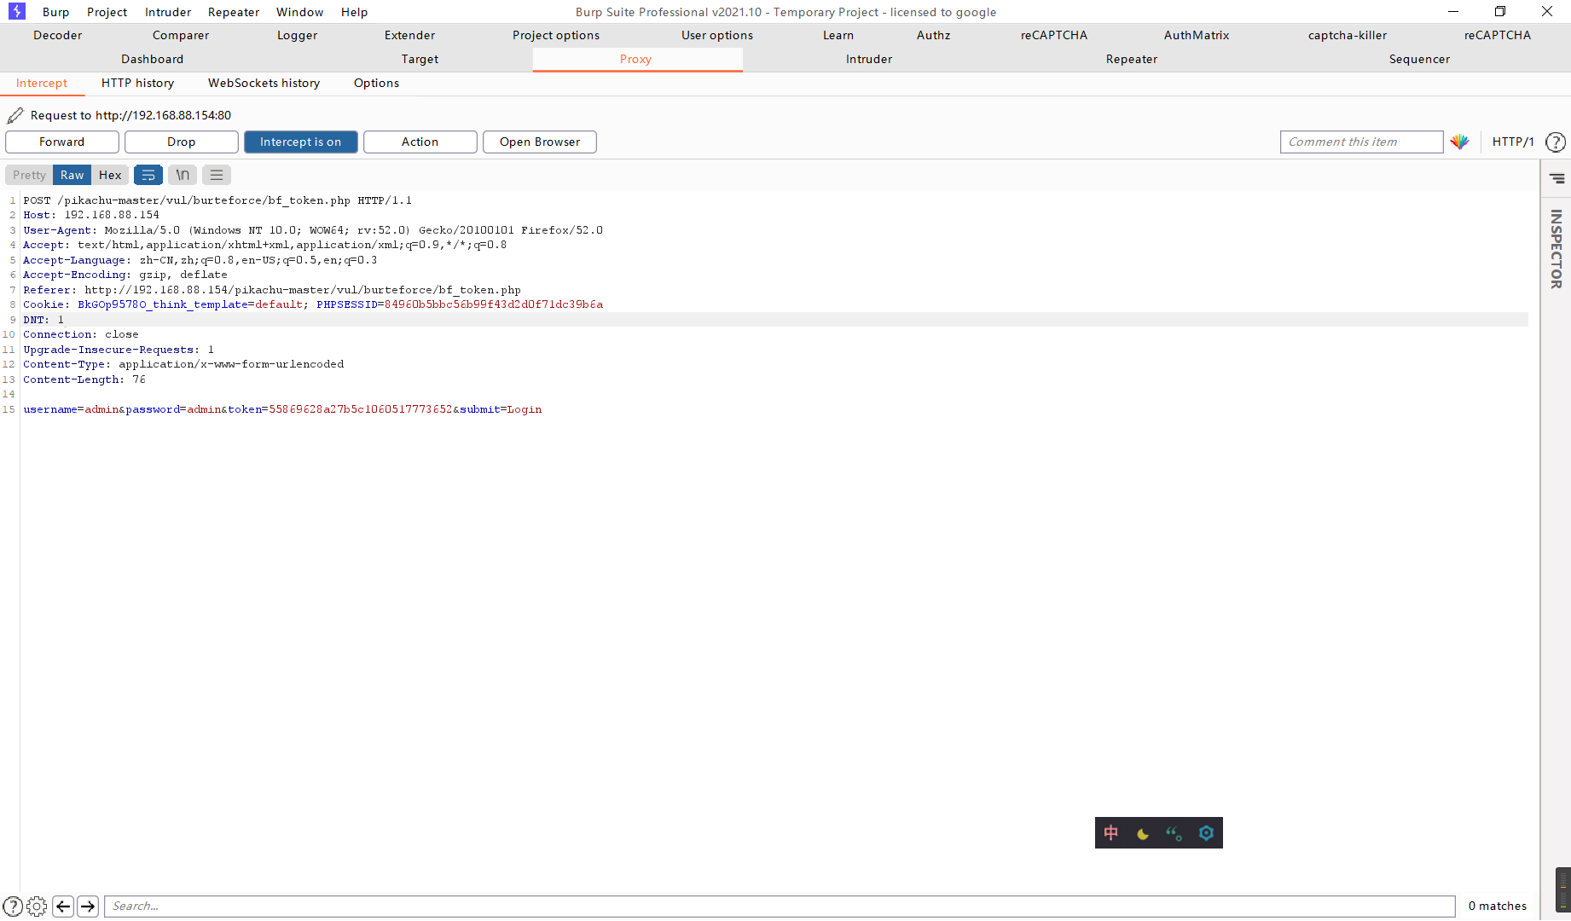Click the yellow moon theme icon in floating panel

point(1142,833)
